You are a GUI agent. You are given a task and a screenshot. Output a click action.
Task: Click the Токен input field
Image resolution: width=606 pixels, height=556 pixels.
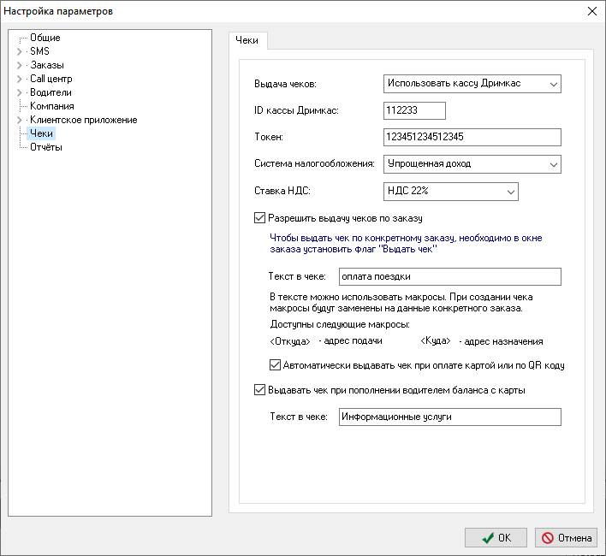[x=472, y=137]
